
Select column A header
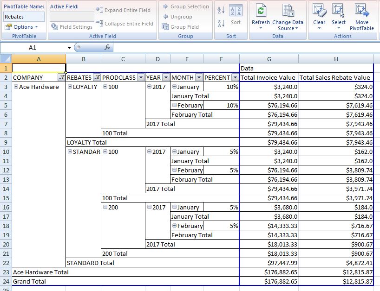click(x=39, y=59)
